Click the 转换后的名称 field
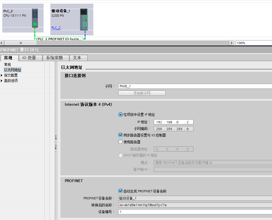The height and width of the screenshot is (220, 272). click(x=195, y=205)
